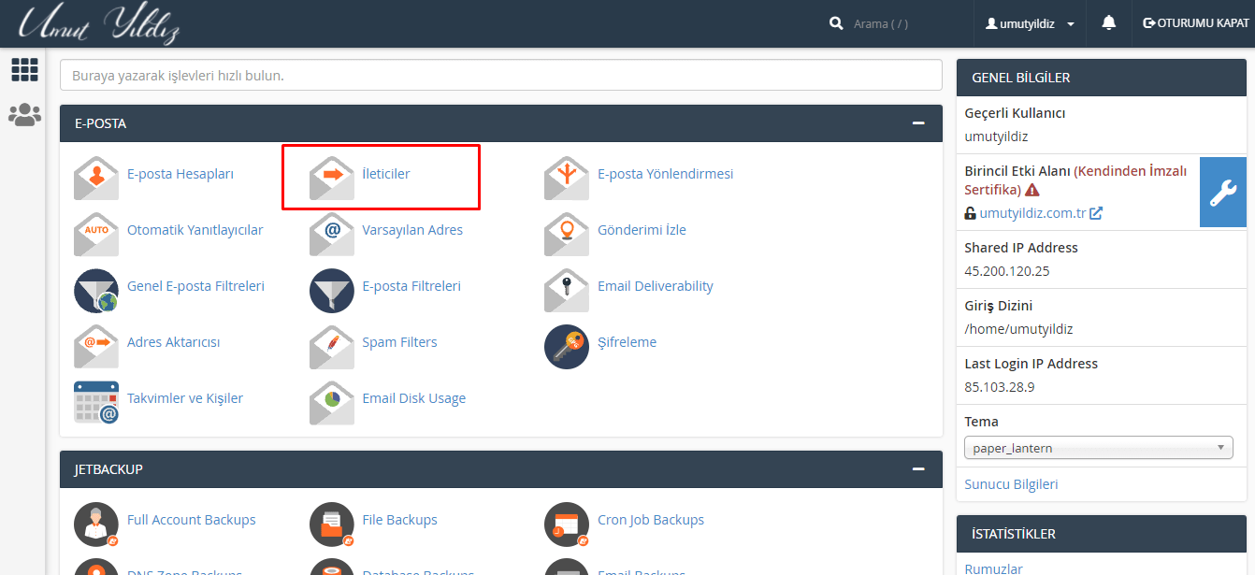Open the umutyildiz user dropdown menu
The image size is (1255, 575).
coord(1030,23)
